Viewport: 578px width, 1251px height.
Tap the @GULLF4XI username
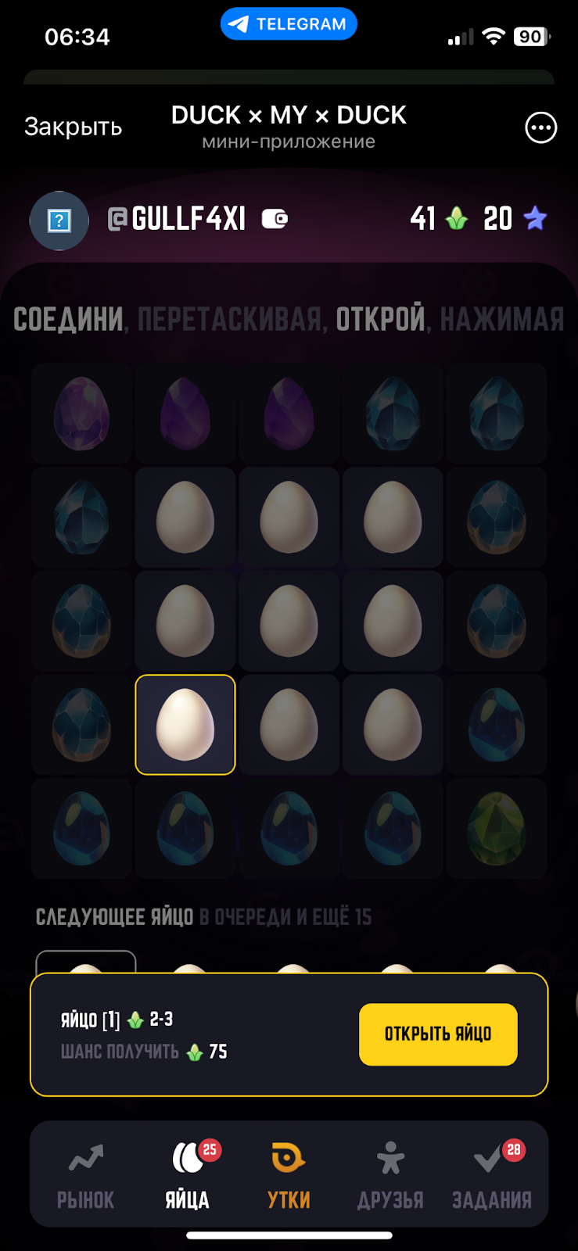tap(177, 219)
